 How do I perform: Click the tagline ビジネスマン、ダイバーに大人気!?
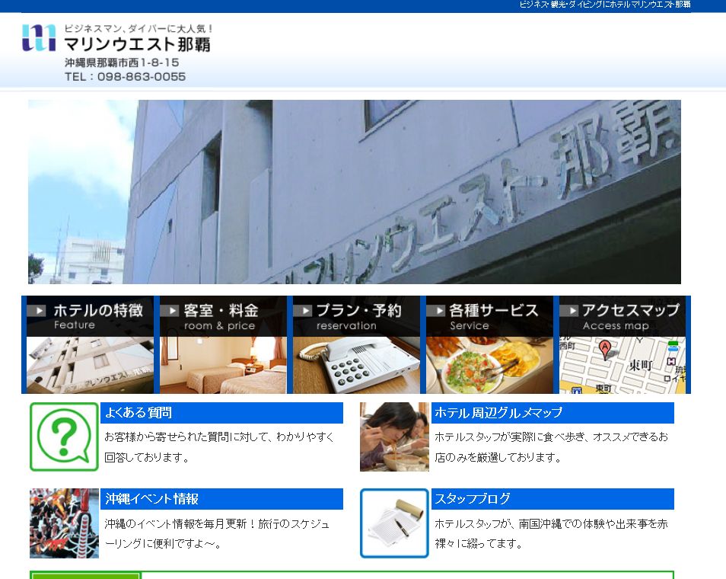click(139, 28)
